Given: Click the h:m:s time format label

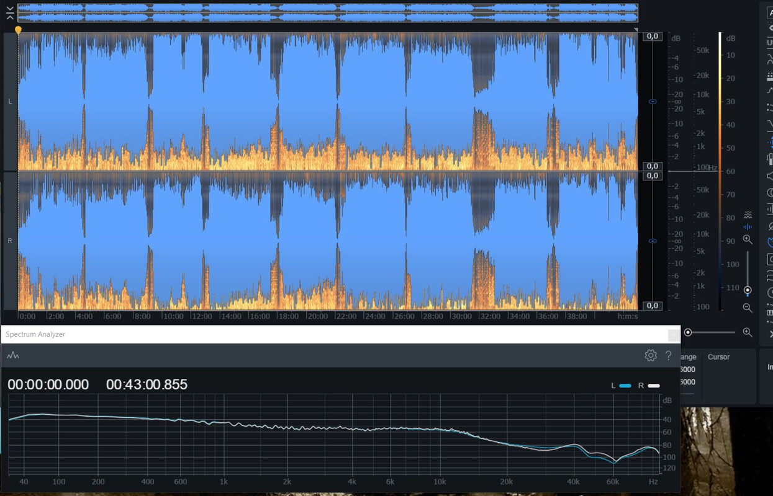Looking at the screenshot, I should tap(628, 316).
